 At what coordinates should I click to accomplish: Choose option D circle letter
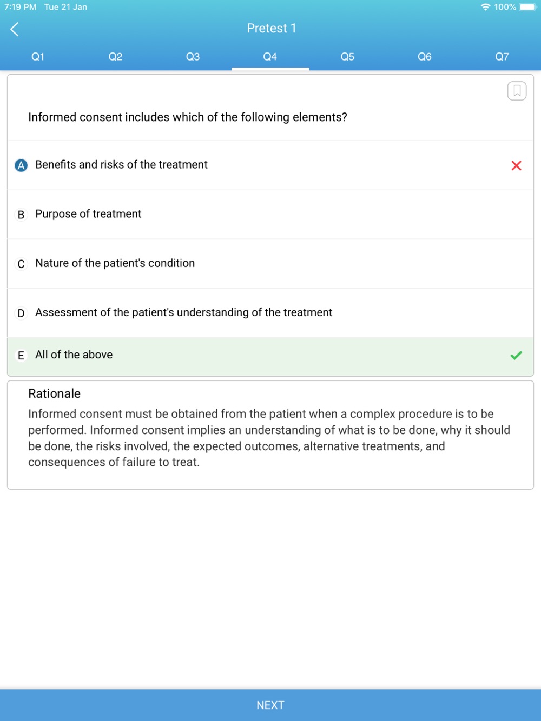[21, 313]
